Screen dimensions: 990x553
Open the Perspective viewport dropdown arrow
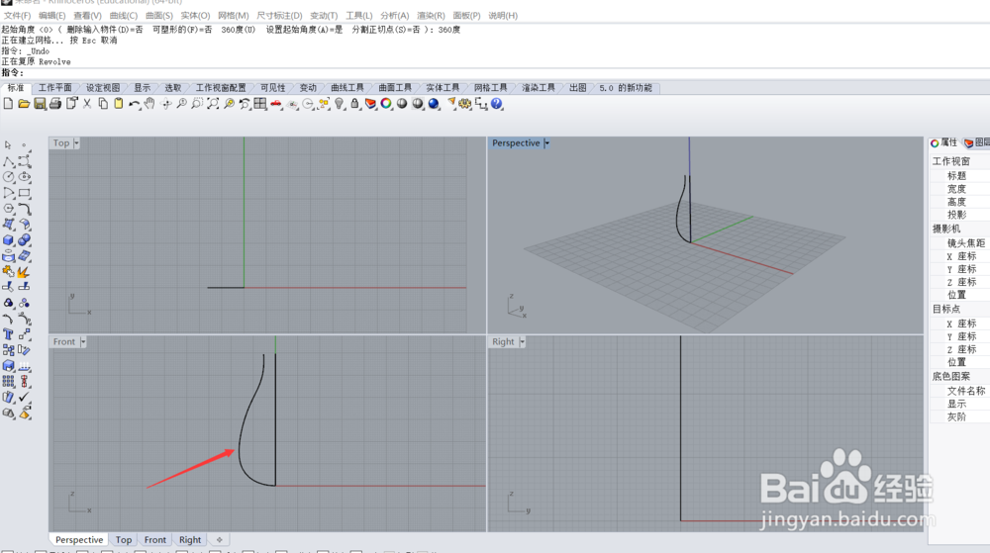click(546, 143)
